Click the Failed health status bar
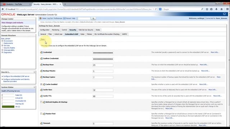Image resolution: width=230 pixels, height=129 pixels. pyautogui.click(x=8, y=95)
